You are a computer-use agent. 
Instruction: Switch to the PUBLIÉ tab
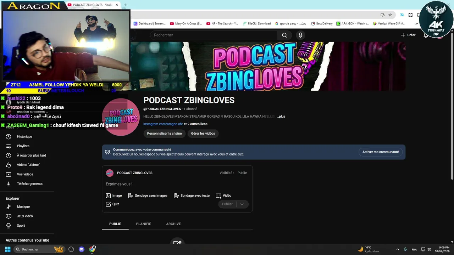click(x=115, y=224)
